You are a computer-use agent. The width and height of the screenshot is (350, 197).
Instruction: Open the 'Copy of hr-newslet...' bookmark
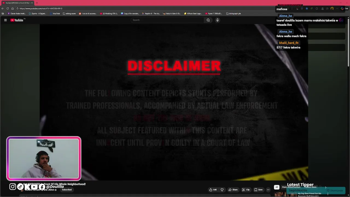[130, 13]
